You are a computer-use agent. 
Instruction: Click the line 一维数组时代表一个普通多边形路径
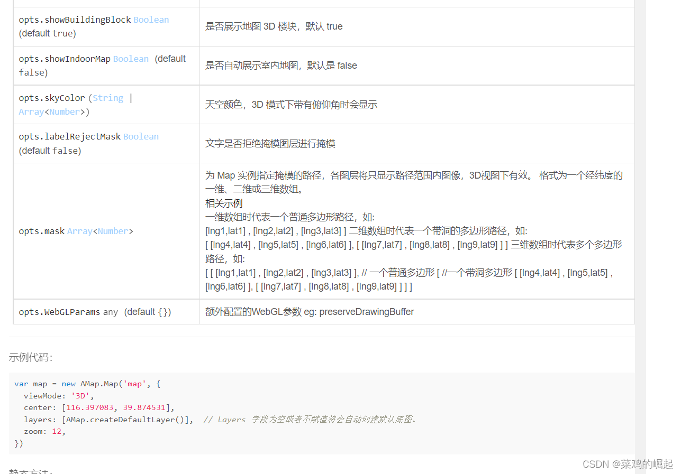pyautogui.click(x=290, y=217)
